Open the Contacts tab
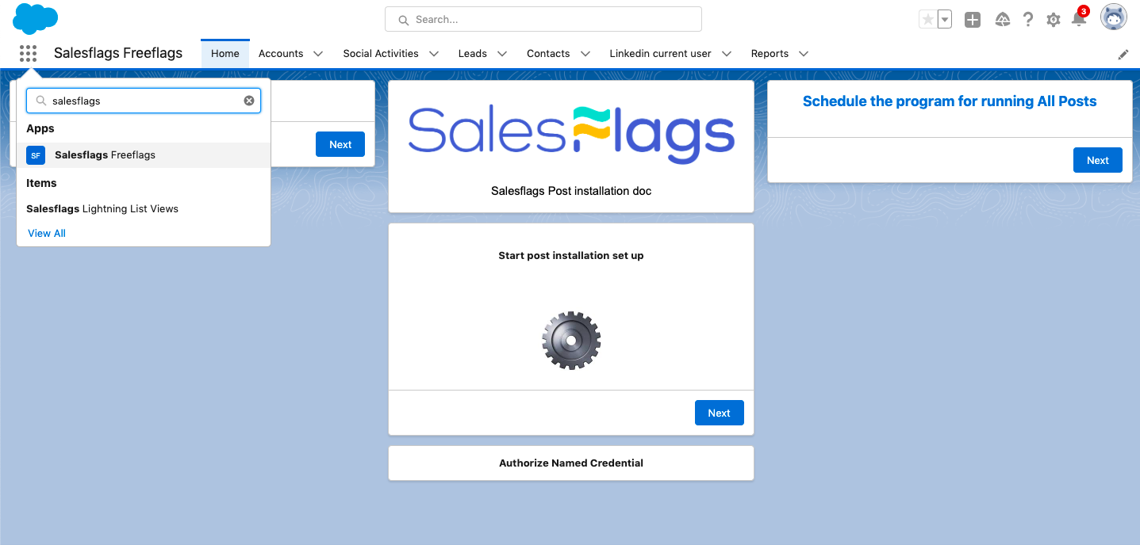Viewport: 1140px width, 545px height. (x=548, y=54)
